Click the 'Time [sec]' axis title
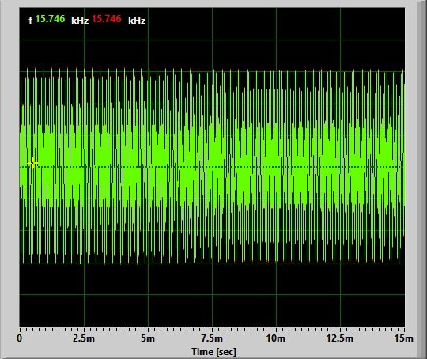Viewport: 427px width, 359px height. 213,352
